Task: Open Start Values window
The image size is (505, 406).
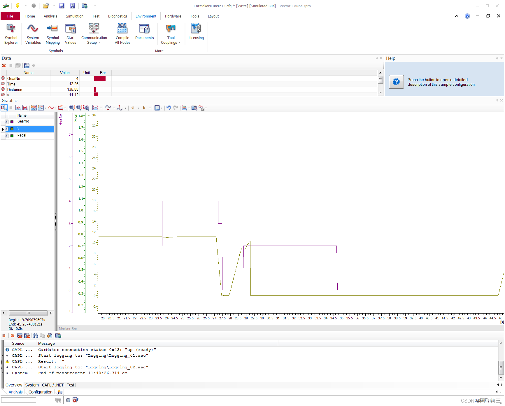Action: point(71,34)
